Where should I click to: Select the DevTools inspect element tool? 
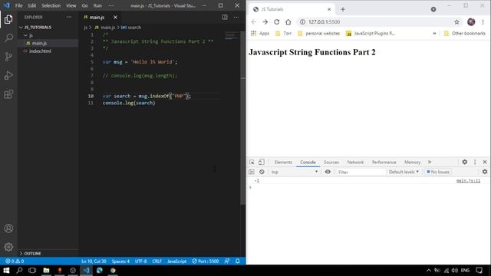[252, 162]
